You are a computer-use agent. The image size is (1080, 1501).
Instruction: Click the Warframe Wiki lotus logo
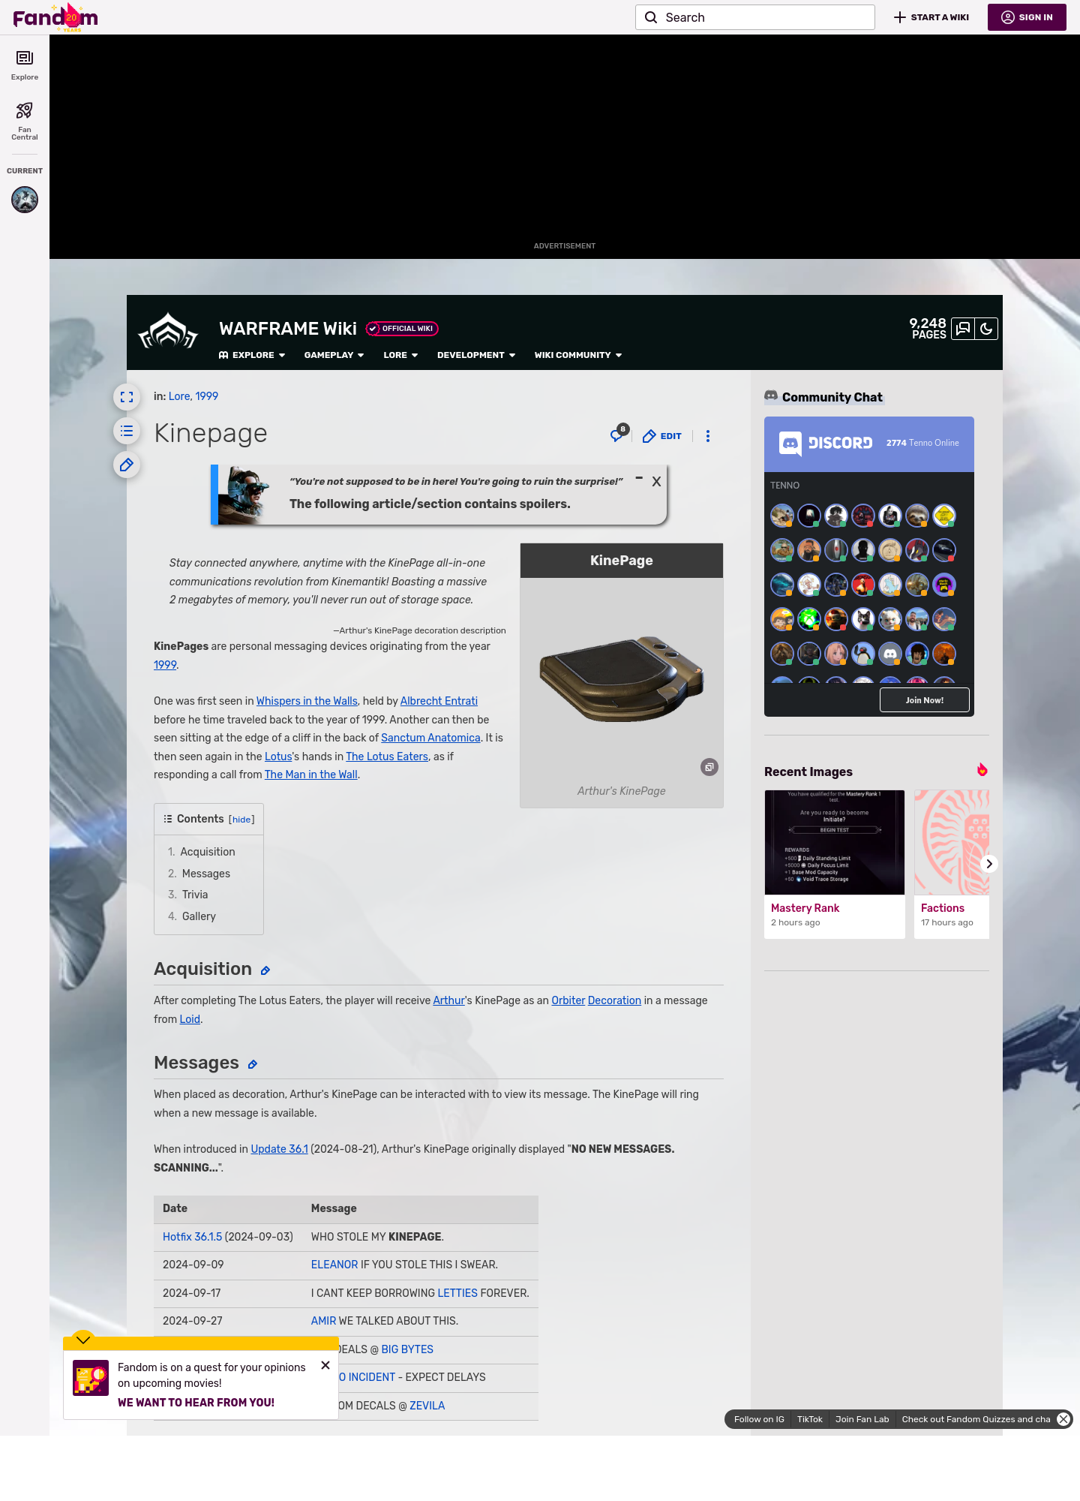pos(168,331)
